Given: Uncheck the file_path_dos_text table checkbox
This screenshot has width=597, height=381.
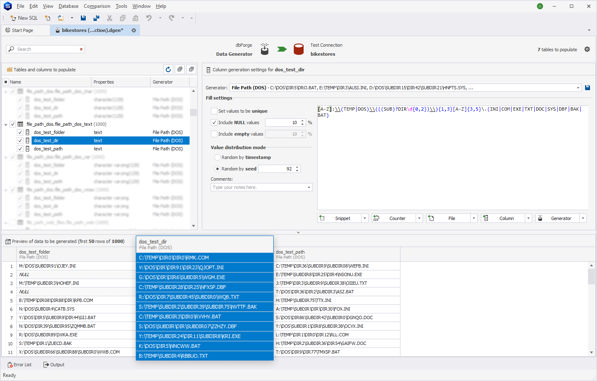Looking at the screenshot, I should tap(13, 124).
